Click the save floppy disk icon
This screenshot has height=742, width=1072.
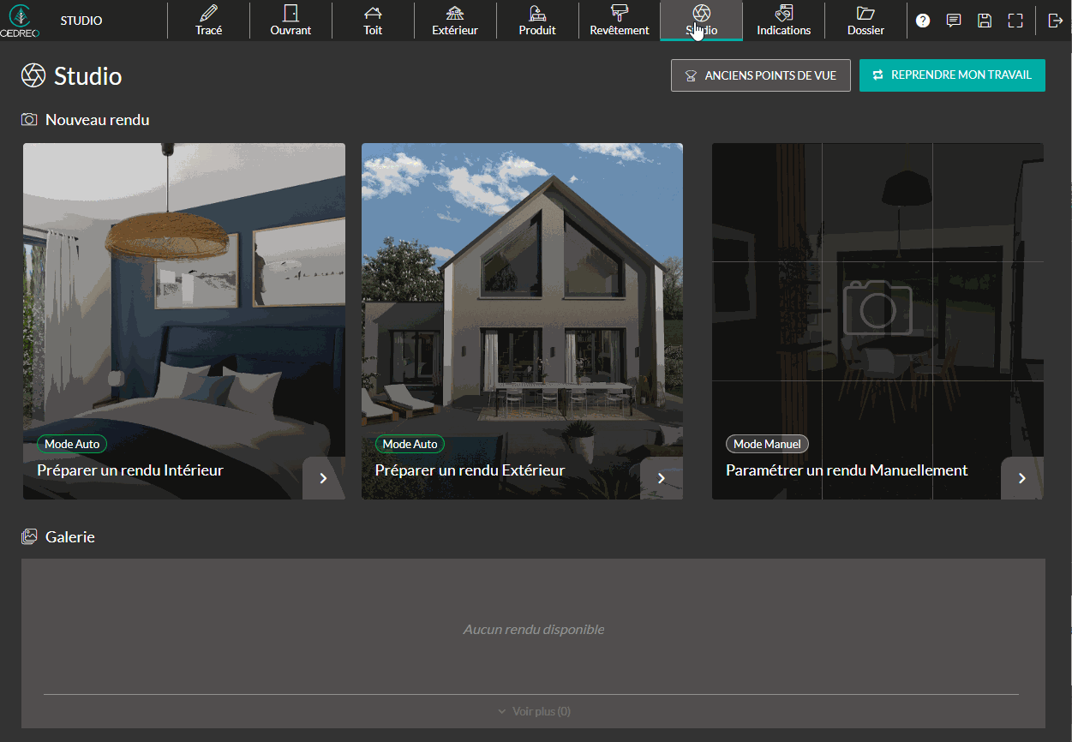pyautogui.click(x=985, y=21)
